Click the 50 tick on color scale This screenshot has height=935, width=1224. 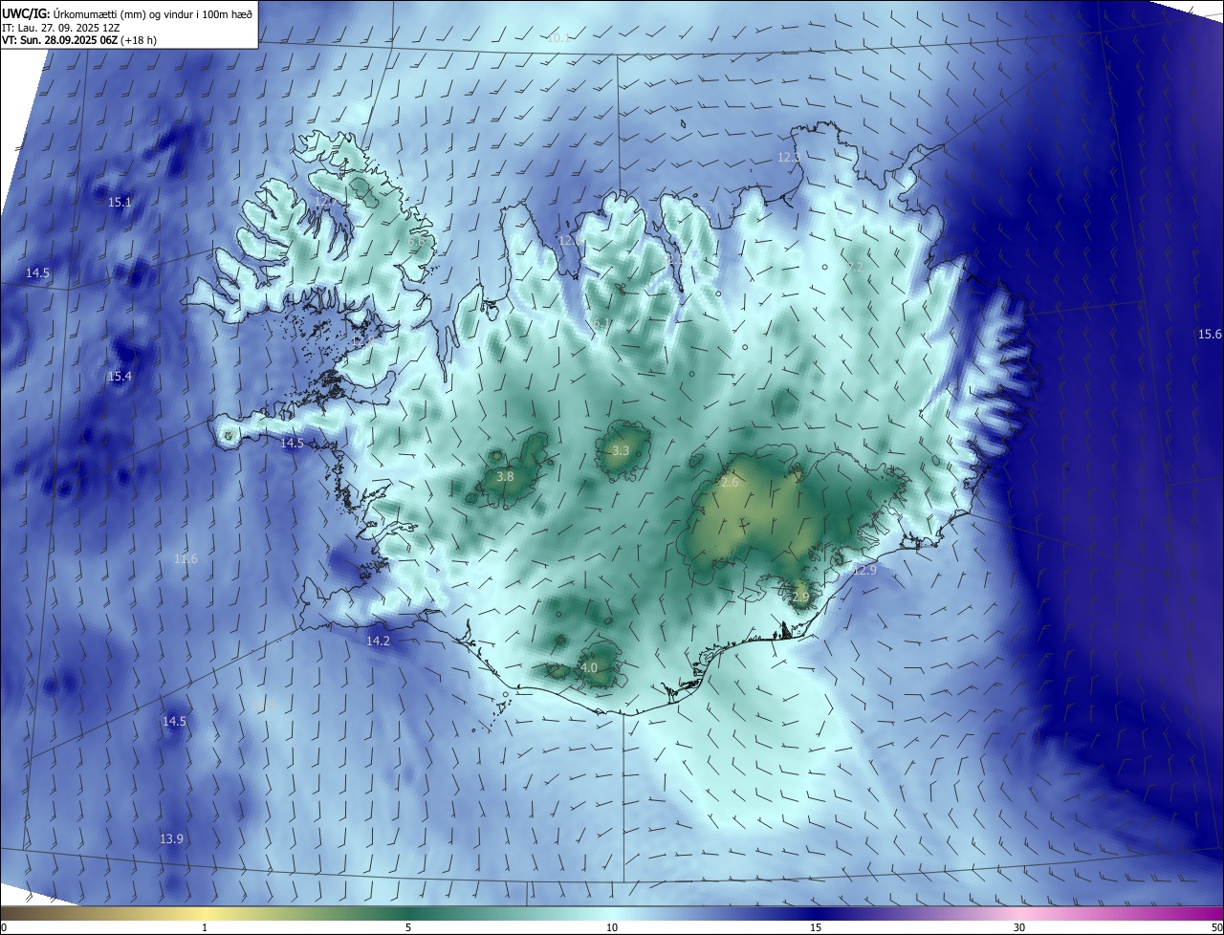pos(1216,927)
